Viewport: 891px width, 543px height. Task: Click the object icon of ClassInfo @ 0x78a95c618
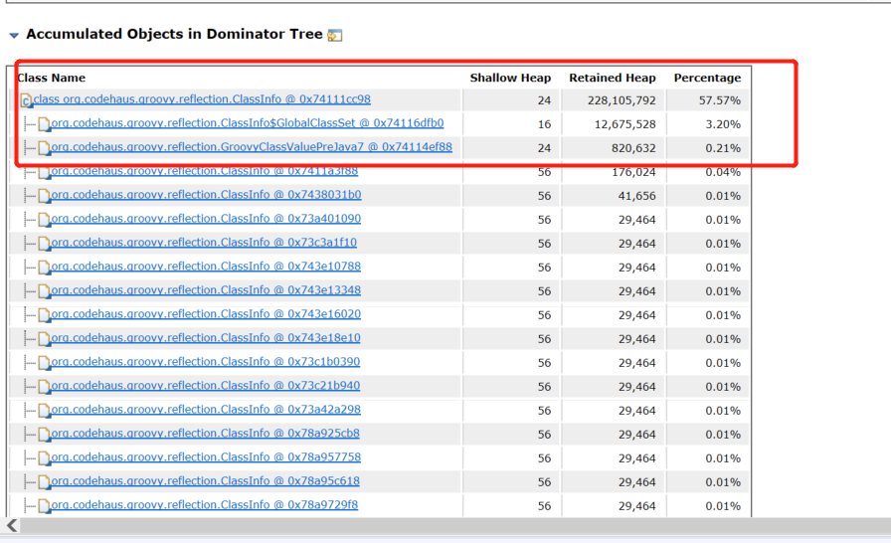pos(44,482)
